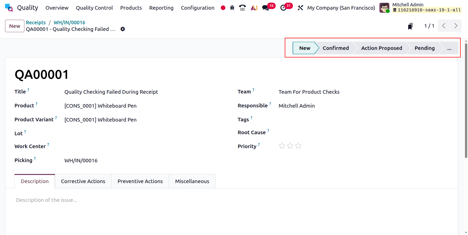Show help tooltip for Product field

pyautogui.click(x=36, y=104)
